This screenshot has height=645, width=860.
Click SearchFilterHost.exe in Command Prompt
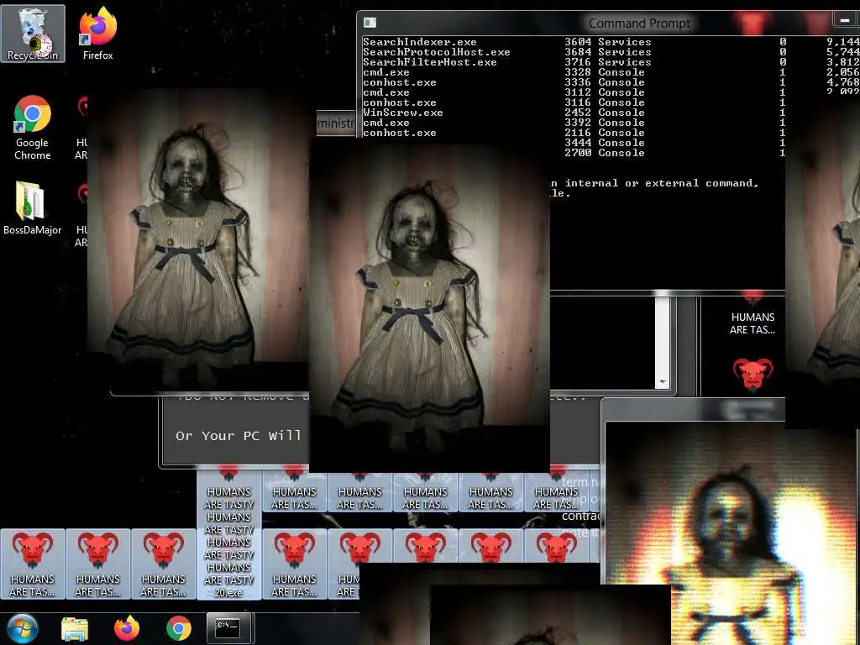(x=429, y=62)
